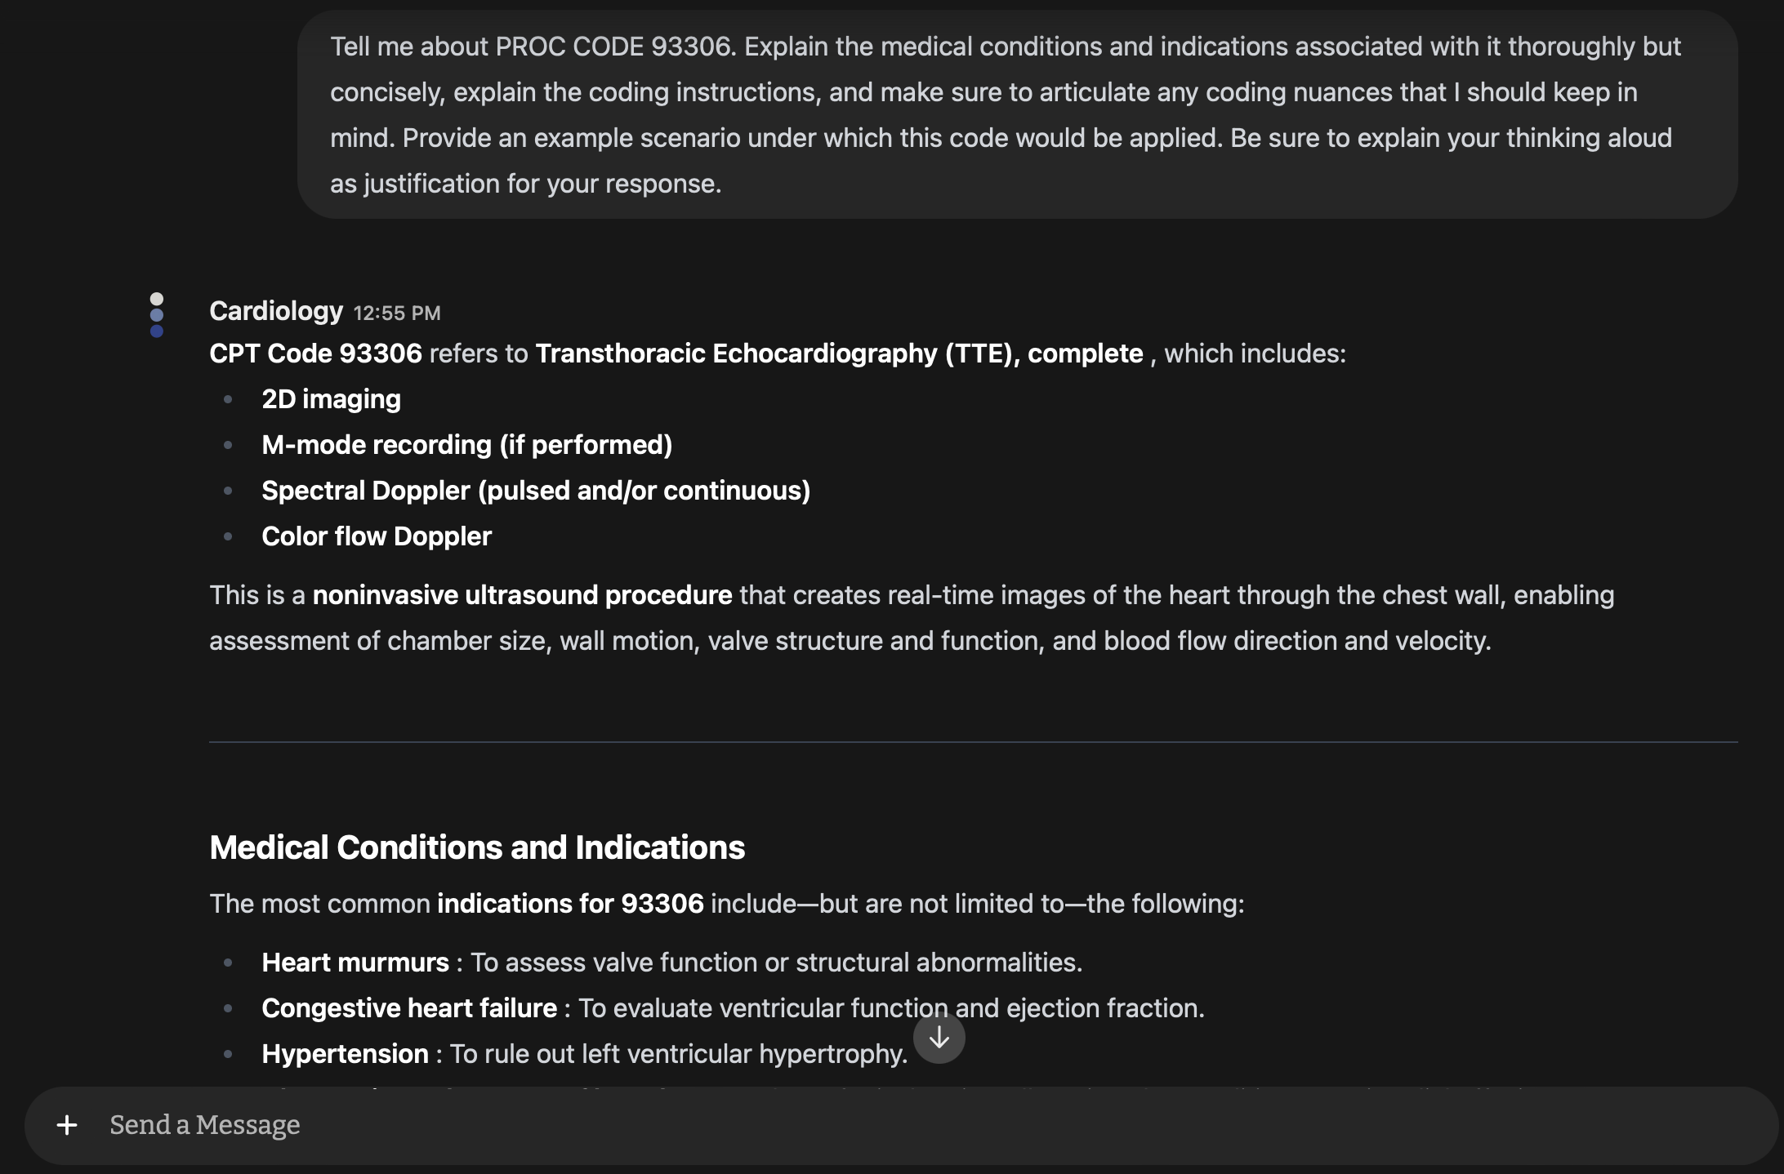Click the bold CPT Code 93306 text

click(315, 354)
